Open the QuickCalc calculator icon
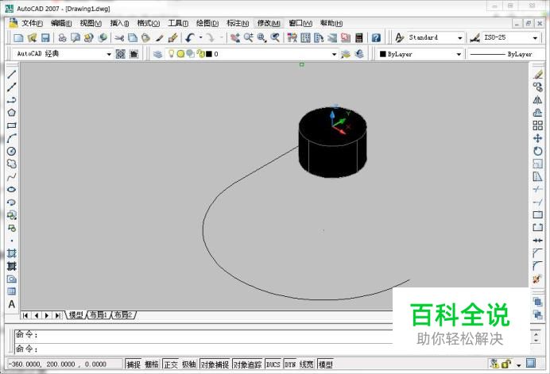 point(358,37)
